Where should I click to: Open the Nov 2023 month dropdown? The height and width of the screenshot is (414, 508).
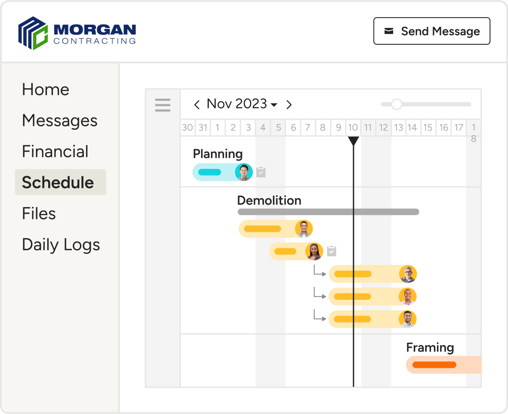[x=242, y=104]
